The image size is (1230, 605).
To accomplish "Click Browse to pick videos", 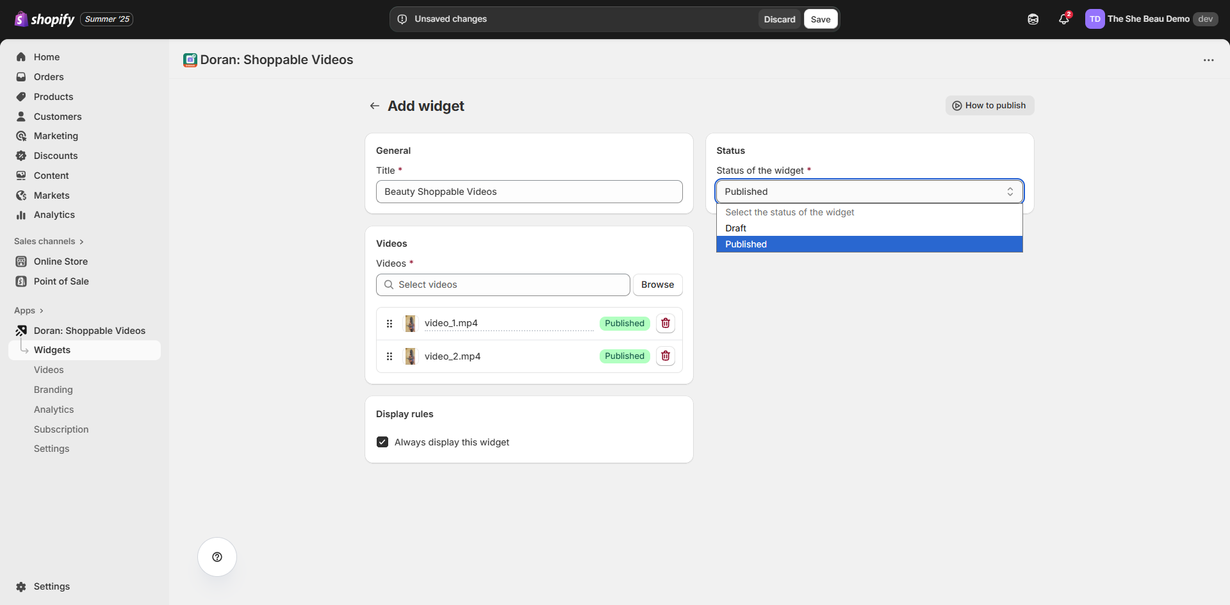I will (x=657, y=285).
